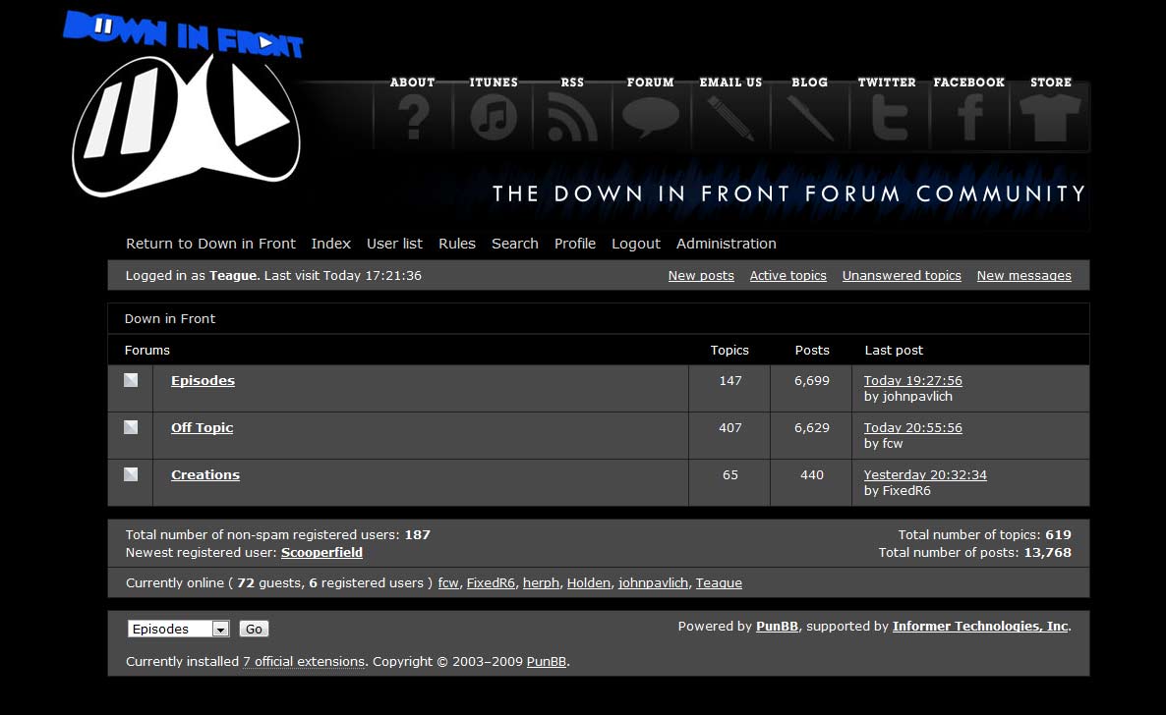Image resolution: width=1166 pixels, height=715 pixels.
Task: Open the New messages link
Action: point(1024,276)
